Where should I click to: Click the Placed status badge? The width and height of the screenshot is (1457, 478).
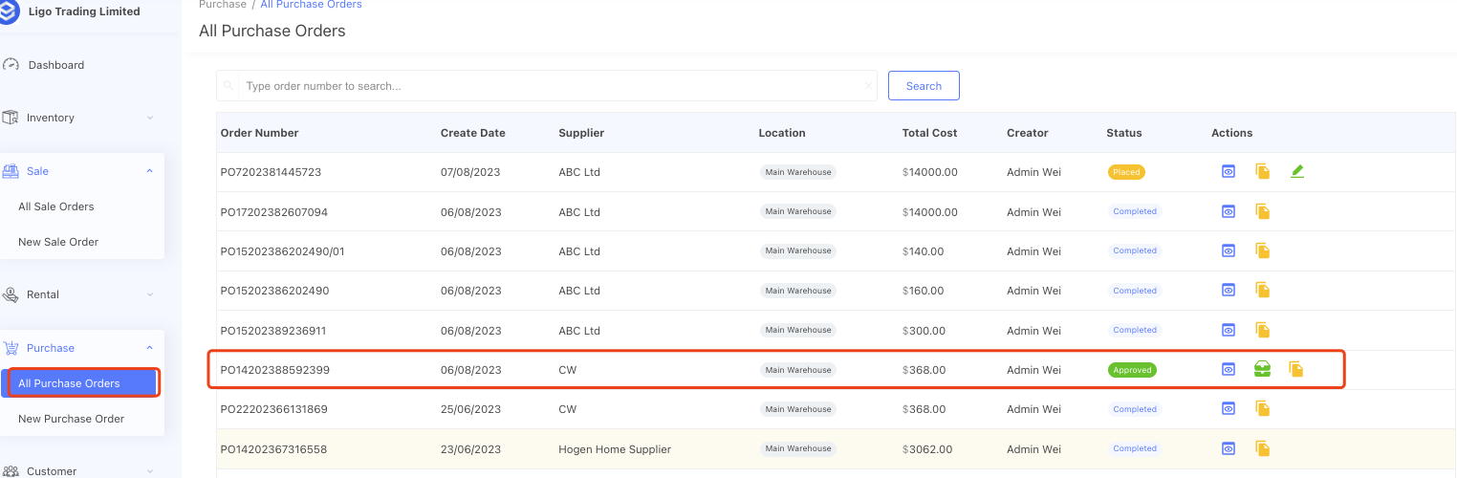pos(1126,172)
